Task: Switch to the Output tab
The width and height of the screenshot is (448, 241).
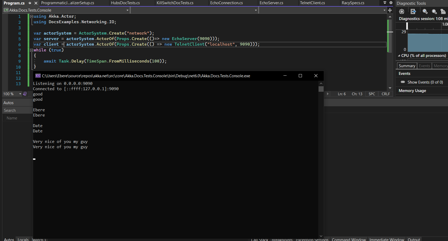Action: (x=414, y=239)
